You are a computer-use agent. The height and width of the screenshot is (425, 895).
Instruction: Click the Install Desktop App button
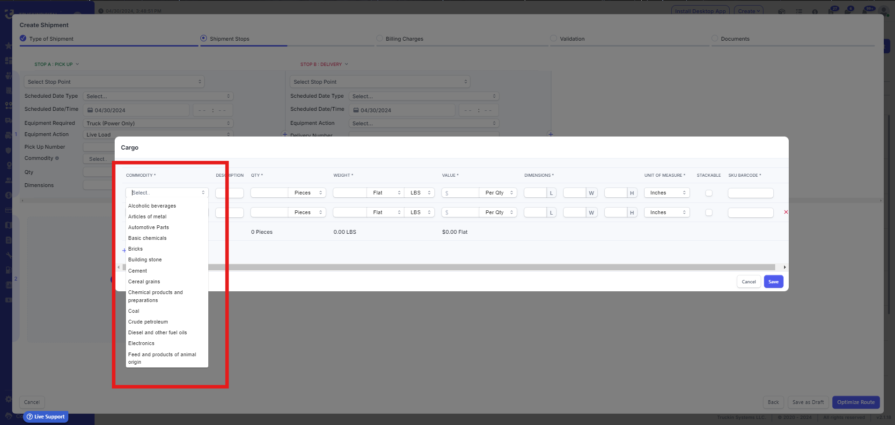coord(700,11)
